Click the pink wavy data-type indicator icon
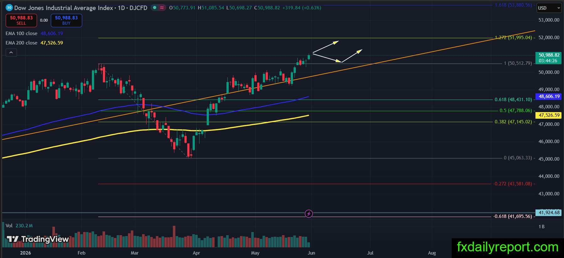This screenshot has height=258, width=564. tap(162, 8)
